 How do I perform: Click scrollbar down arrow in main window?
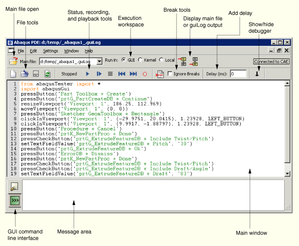click(x=287, y=173)
